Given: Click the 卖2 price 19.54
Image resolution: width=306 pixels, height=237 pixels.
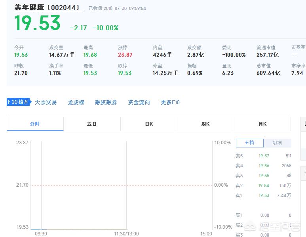Looking at the screenshot, I should pyautogui.click(x=264, y=185).
